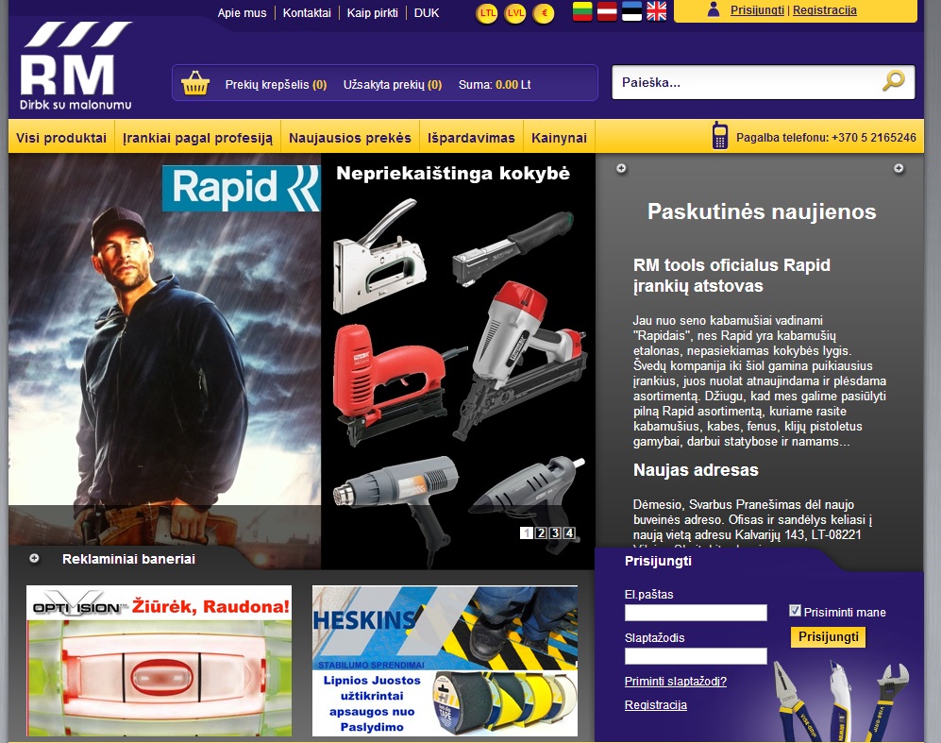This screenshot has height=743, width=941.
Task: Click the Prisijungti link at top
Action: coord(757,10)
